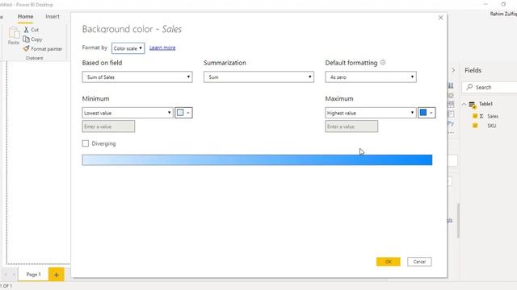Screen dimensions: 517x290
Task: Click the Default formatting info icon
Action: pos(383,63)
